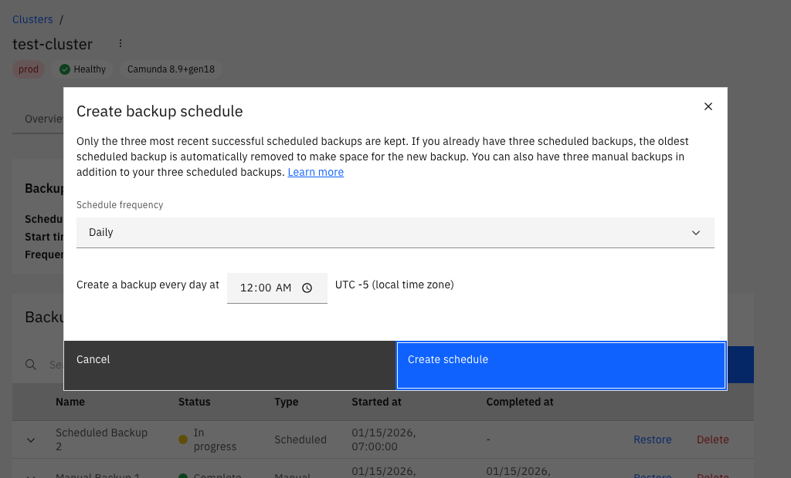
Task: Click the Camunda 8.9+gen18 tag
Action: [171, 69]
